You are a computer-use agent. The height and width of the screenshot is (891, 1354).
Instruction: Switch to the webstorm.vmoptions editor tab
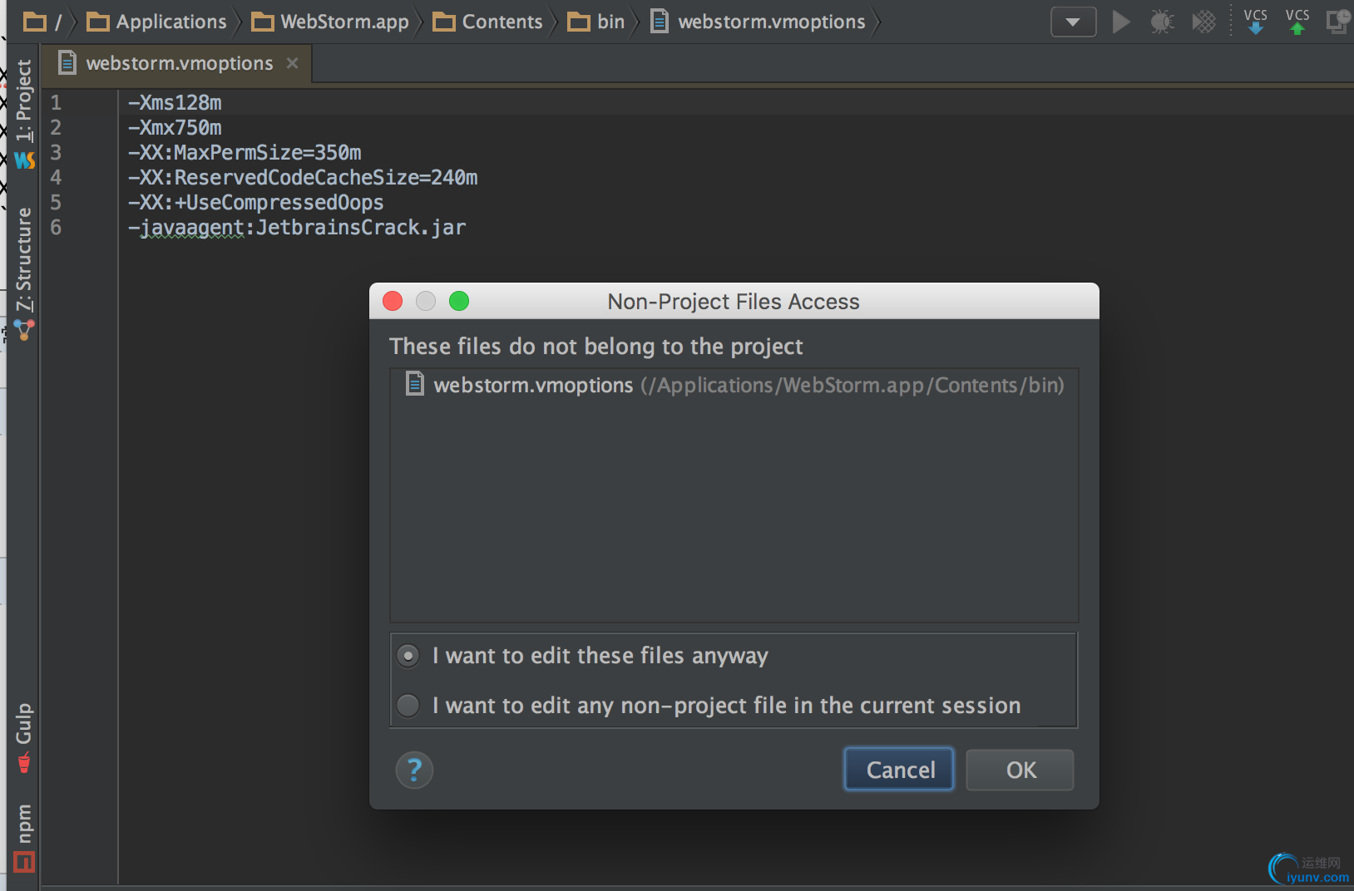(x=179, y=63)
